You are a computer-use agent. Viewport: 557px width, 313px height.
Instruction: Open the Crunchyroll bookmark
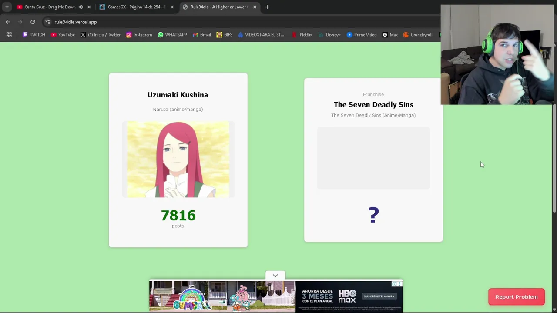(x=418, y=35)
